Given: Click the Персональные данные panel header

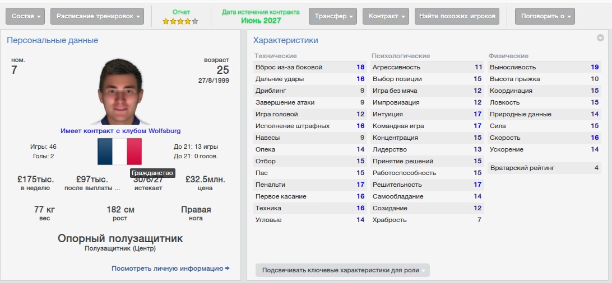Looking at the screenshot, I should pos(53,40).
